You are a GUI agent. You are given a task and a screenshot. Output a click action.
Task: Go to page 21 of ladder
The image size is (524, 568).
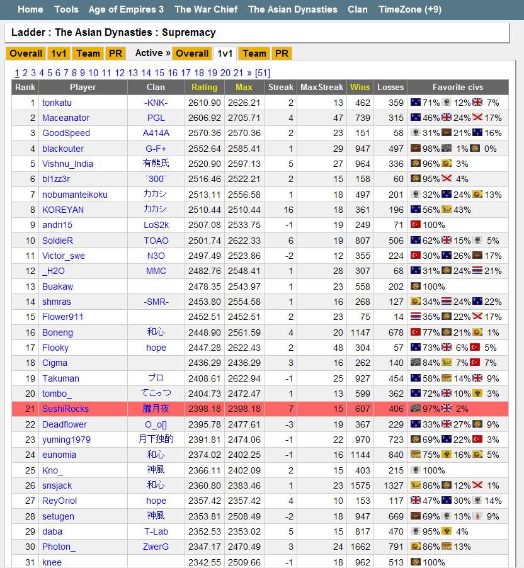point(238,73)
